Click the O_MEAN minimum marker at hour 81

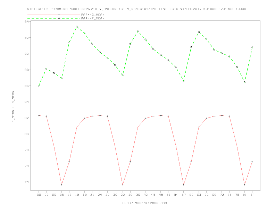[244, 185]
